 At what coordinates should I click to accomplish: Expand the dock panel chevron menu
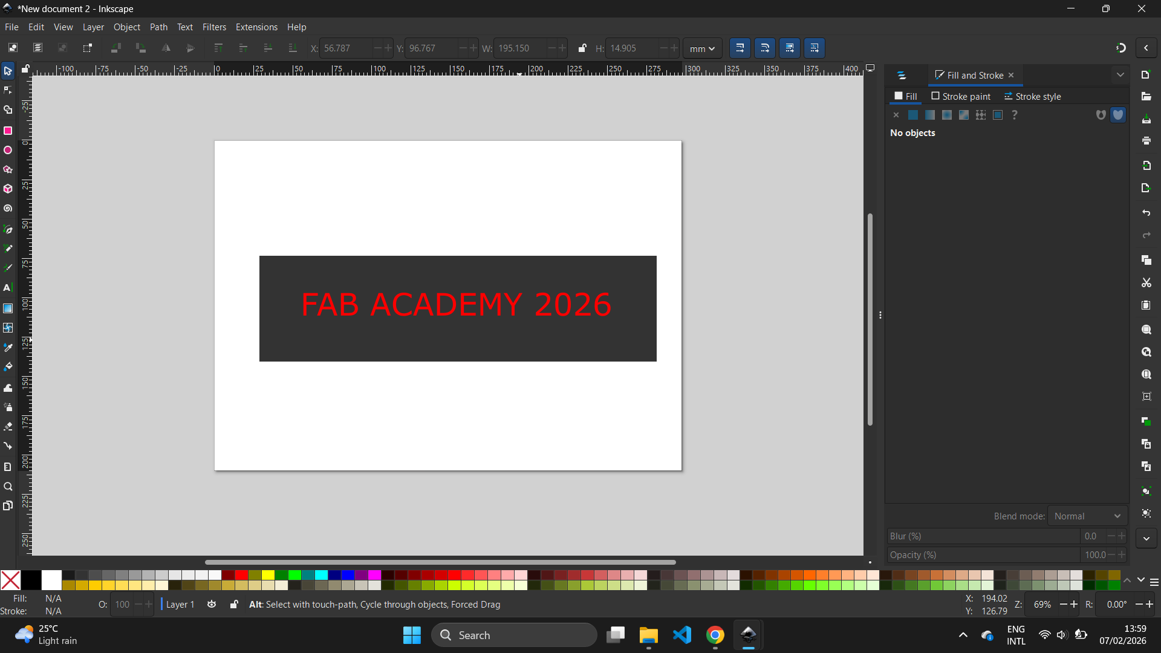(1120, 75)
